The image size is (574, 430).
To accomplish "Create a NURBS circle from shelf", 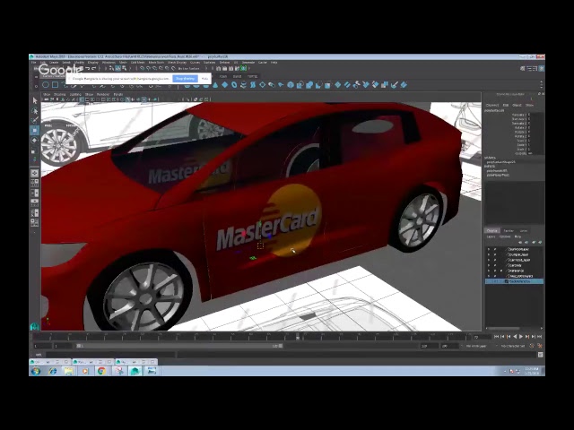I will [x=46, y=85].
